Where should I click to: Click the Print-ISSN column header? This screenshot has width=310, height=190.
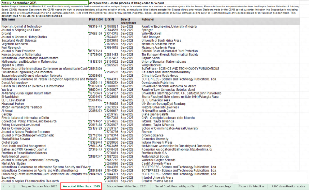coord(96,19)
